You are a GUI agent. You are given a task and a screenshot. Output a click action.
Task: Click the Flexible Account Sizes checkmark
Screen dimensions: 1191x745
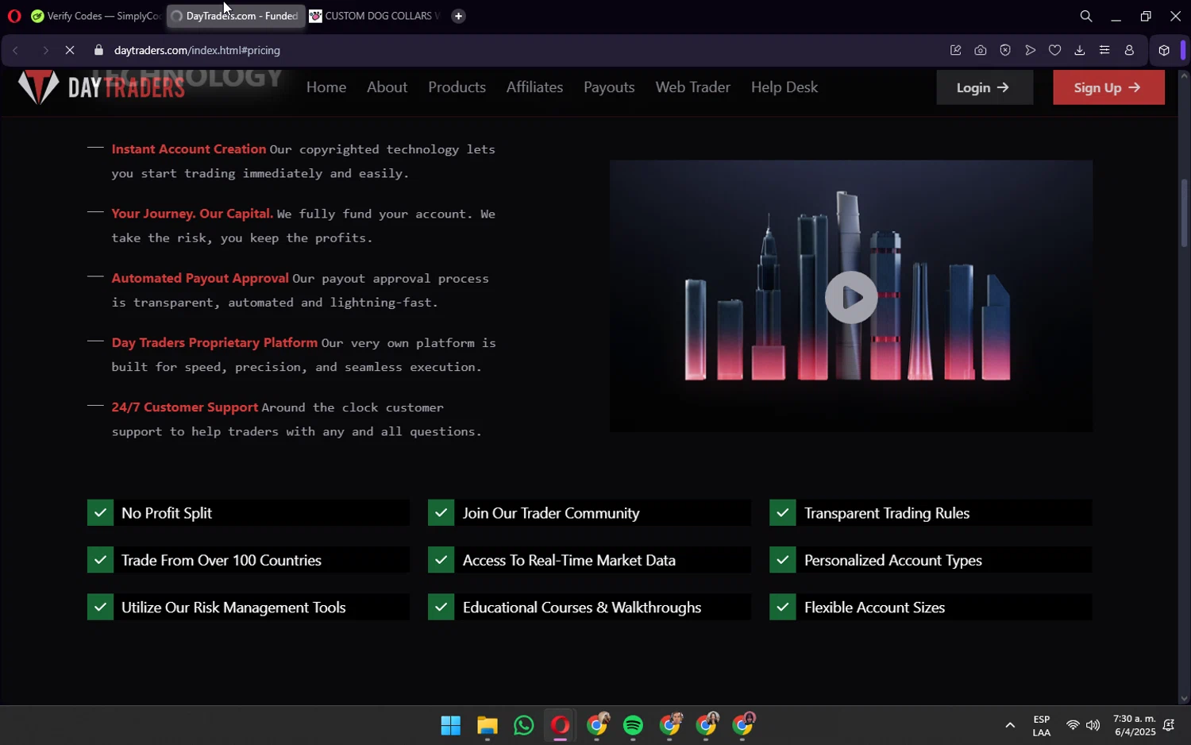782,608
